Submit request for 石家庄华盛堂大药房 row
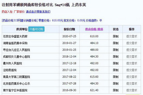This screenshot has width=143, height=95. 132,36
